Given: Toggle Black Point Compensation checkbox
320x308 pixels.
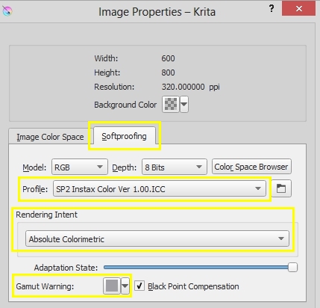Looking at the screenshot, I should [x=139, y=286].
